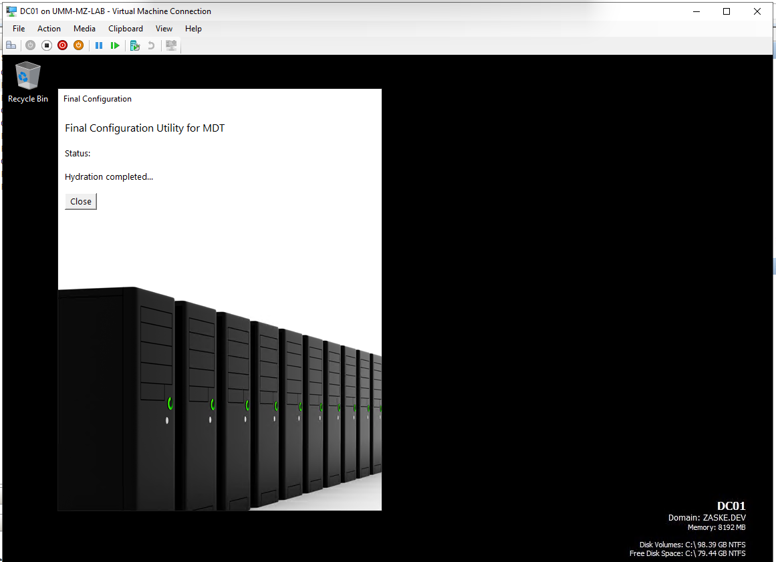Open the Media menu
This screenshot has height=562, width=776.
[84, 29]
